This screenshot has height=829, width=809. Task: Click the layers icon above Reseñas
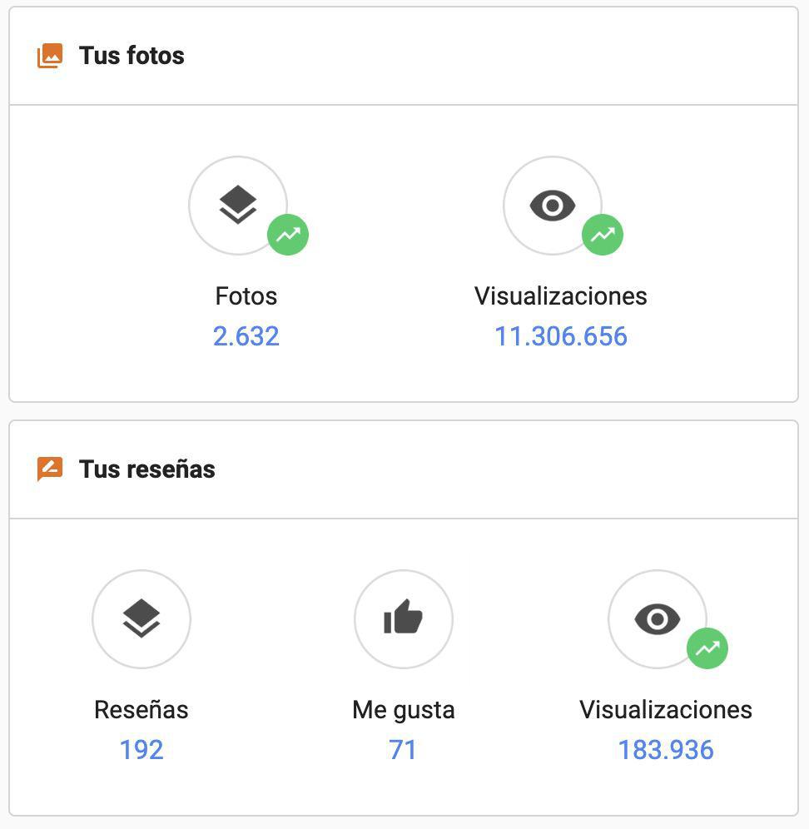141,618
